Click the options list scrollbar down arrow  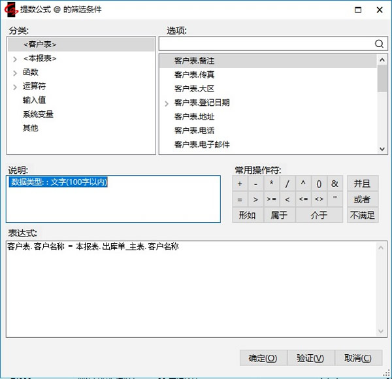click(383, 149)
